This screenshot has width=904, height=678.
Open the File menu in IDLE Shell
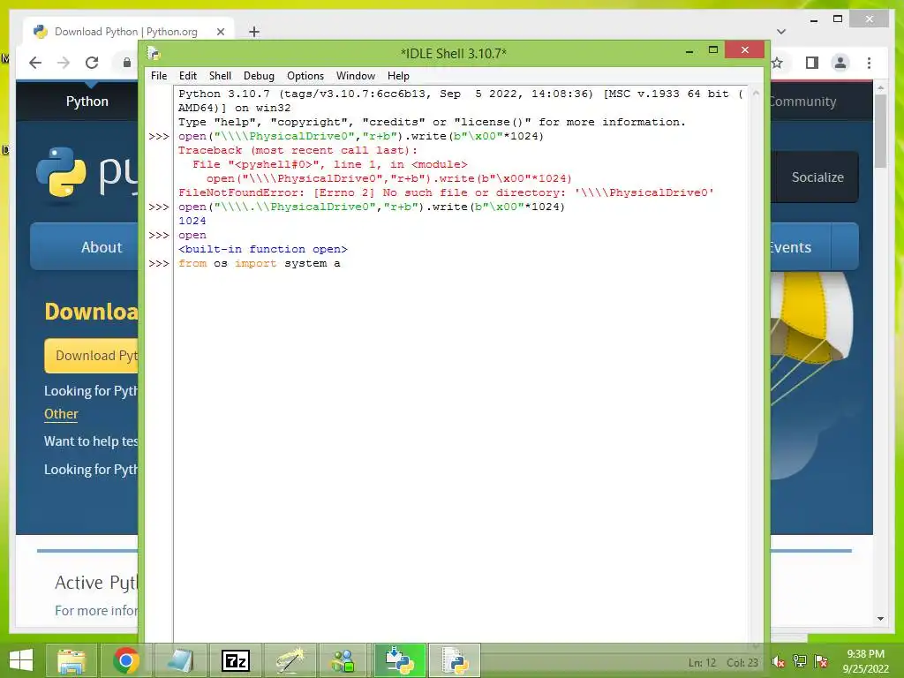pos(159,76)
